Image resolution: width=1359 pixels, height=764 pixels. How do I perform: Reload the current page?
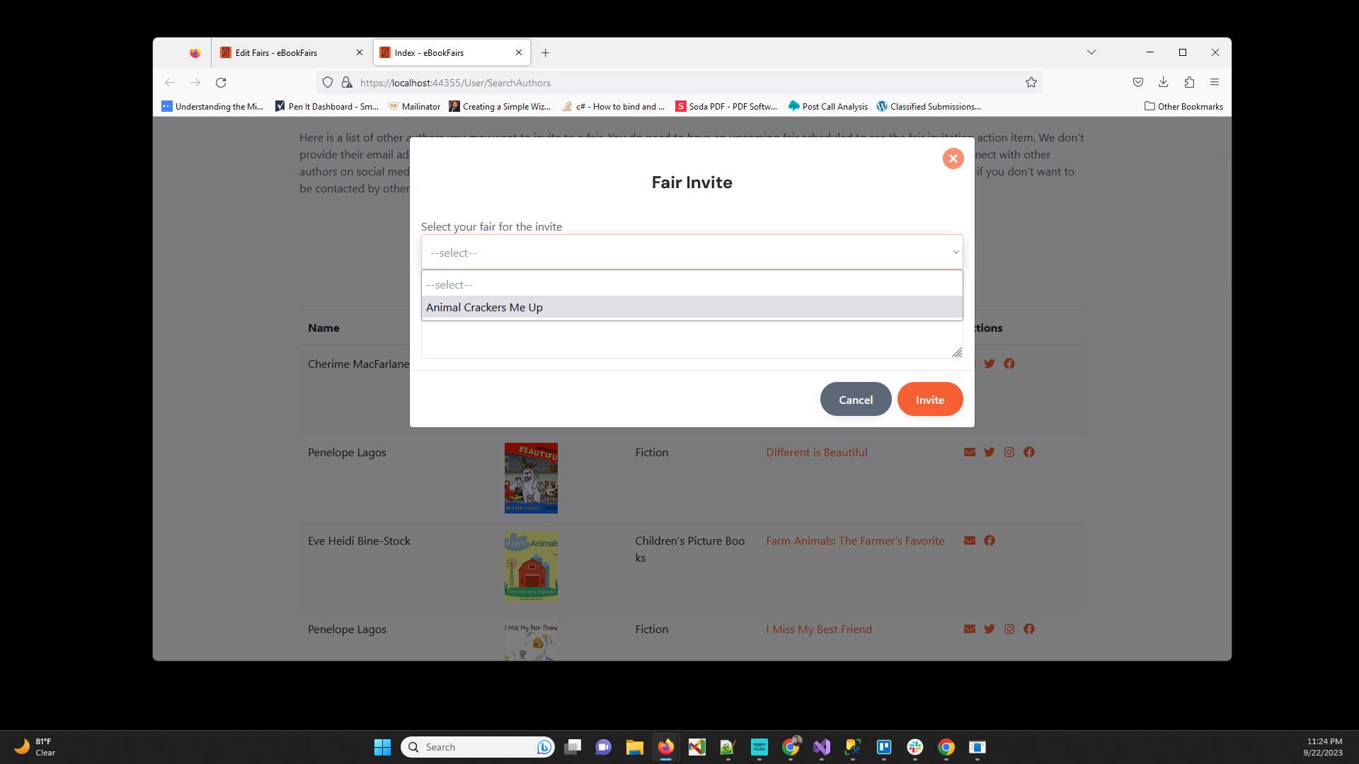(221, 82)
